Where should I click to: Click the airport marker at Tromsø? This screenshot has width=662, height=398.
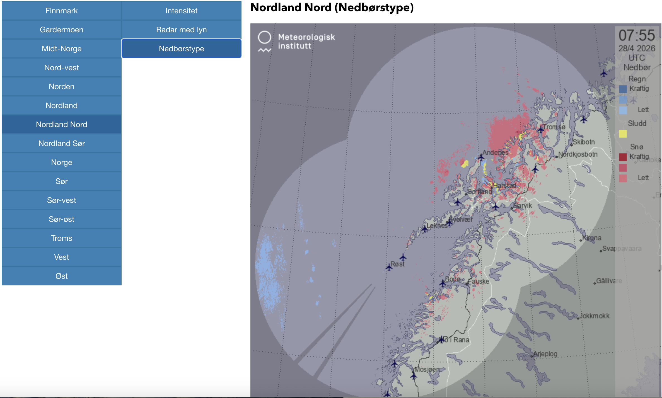pos(541,129)
